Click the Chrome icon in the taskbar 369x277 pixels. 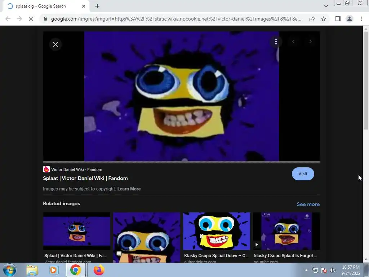[x=75, y=270]
